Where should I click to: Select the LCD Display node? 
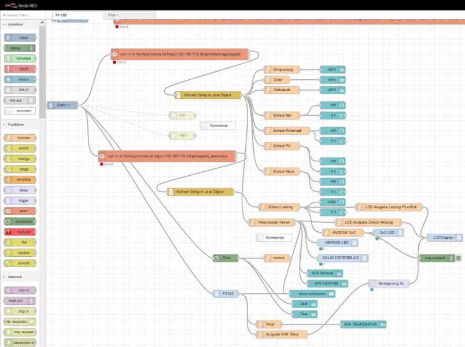pos(445,237)
